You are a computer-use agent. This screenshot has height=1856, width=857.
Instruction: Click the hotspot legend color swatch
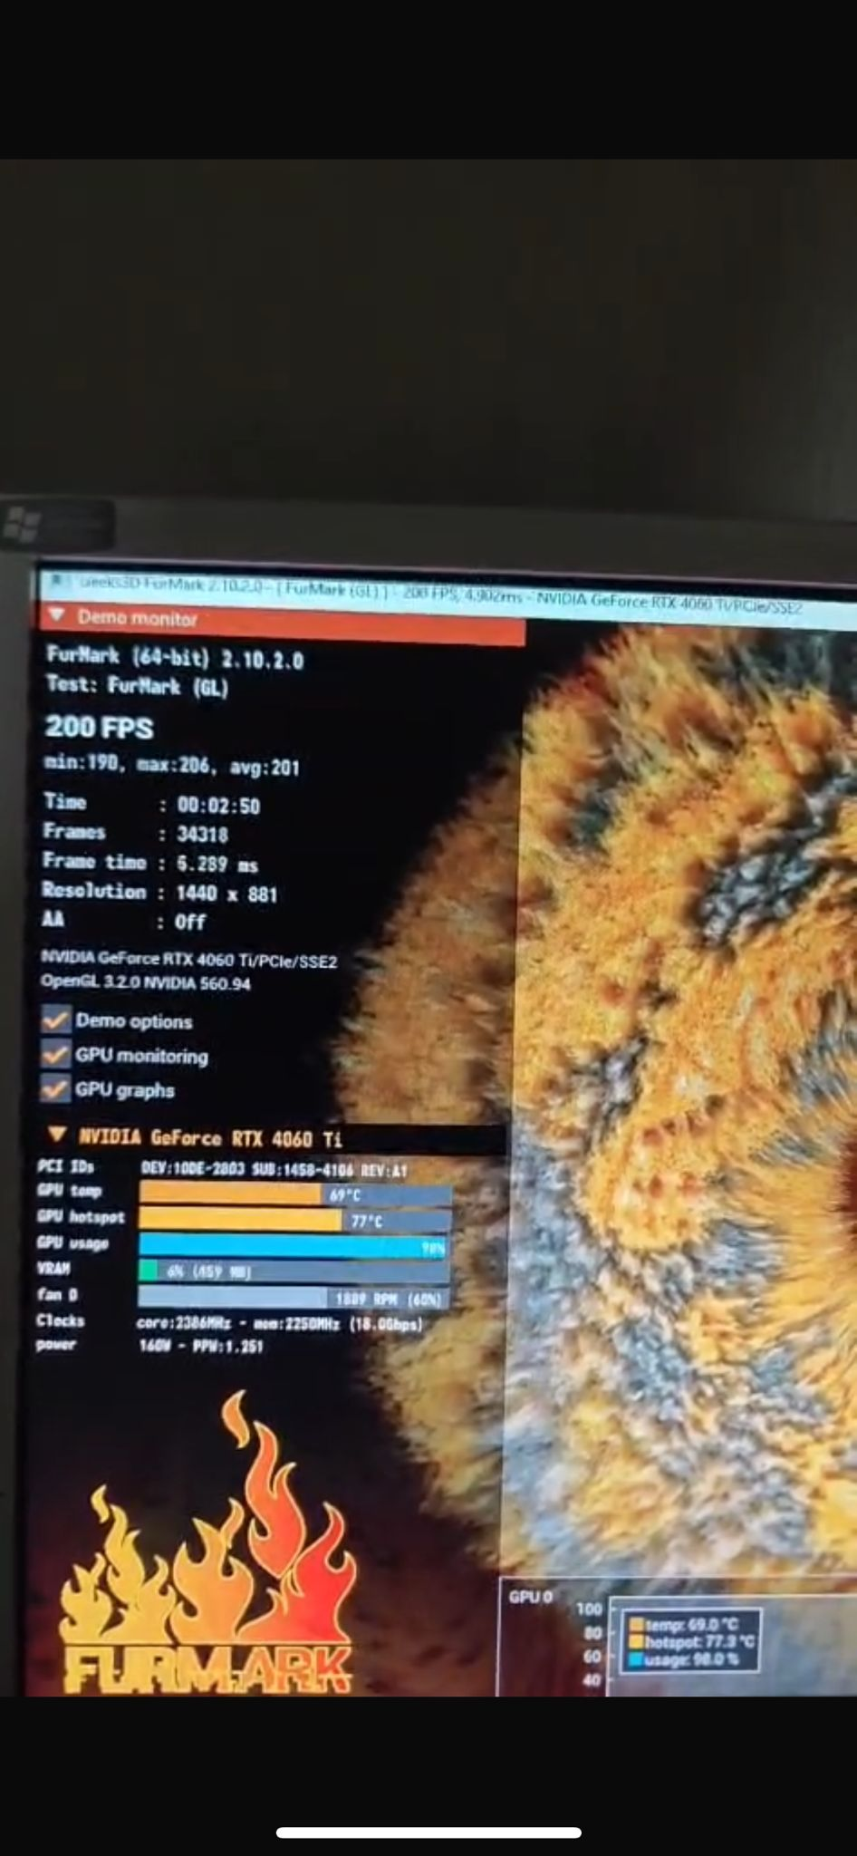(637, 1641)
